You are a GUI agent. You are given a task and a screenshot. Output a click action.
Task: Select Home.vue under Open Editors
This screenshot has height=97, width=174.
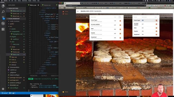pos(16,13)
